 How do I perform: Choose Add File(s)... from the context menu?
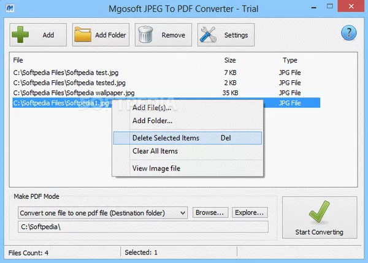188,108
